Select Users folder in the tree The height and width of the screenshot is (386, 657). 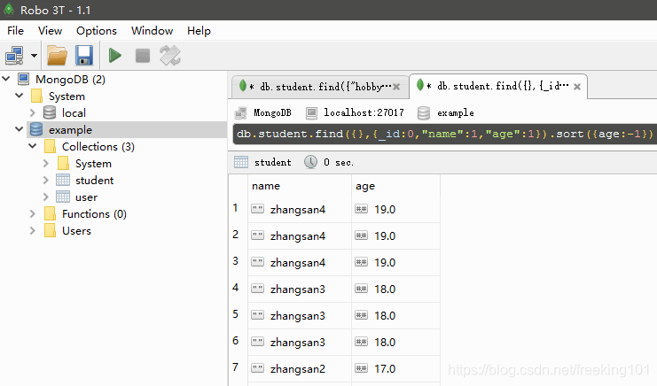coord(76,231)
